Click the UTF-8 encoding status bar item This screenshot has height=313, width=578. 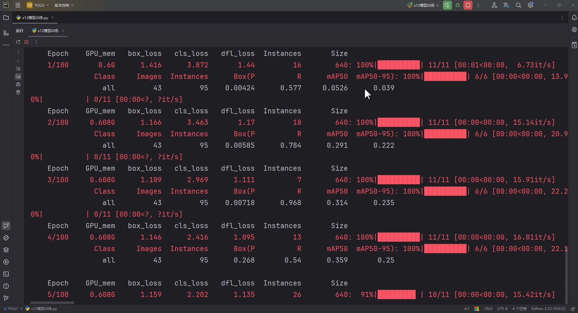click(x=502, y=308)
